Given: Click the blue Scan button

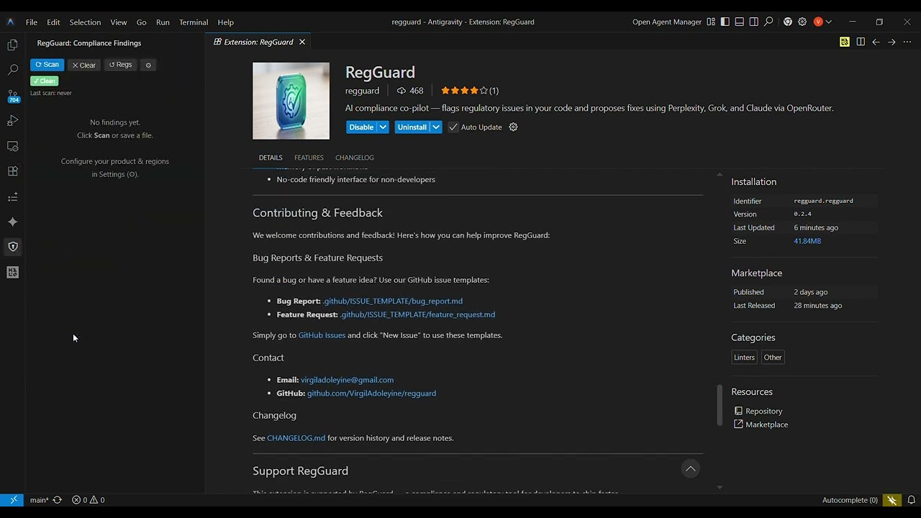Looking at the screenshot, I should coord(47,65).
